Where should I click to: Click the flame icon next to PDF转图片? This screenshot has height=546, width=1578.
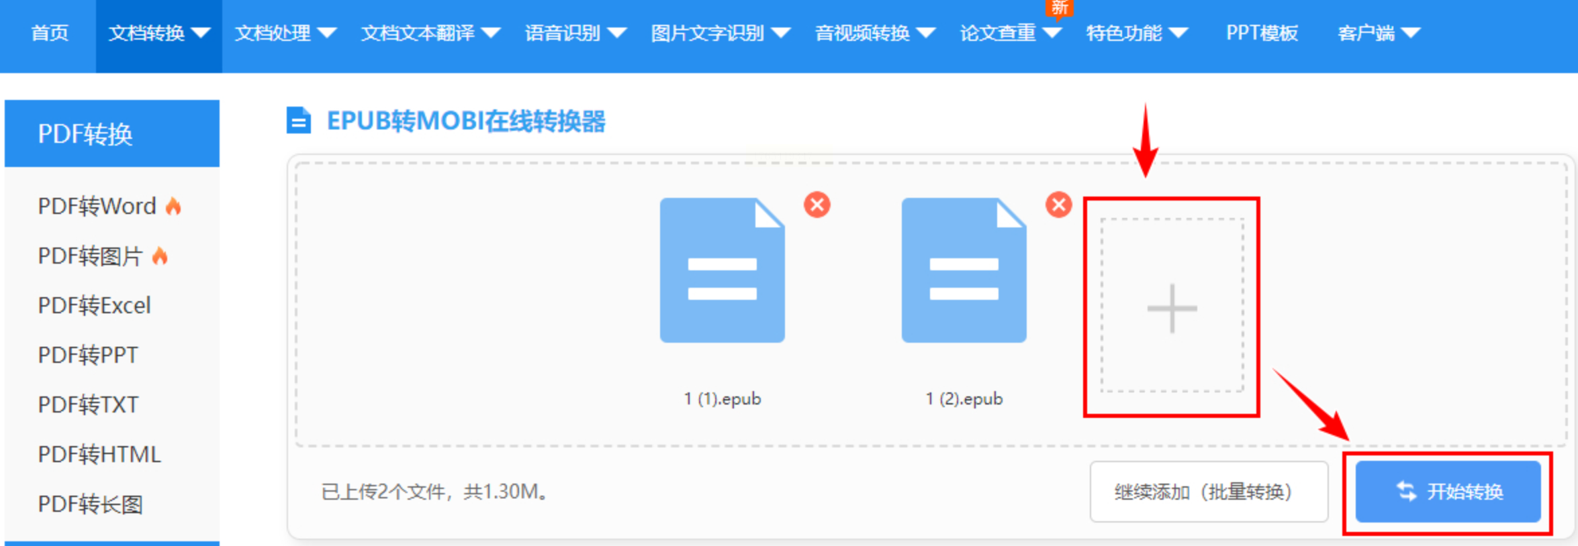coord(160,256)
